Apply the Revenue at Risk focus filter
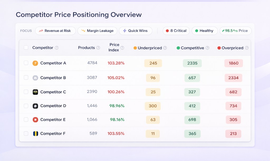 coord(55,31)
